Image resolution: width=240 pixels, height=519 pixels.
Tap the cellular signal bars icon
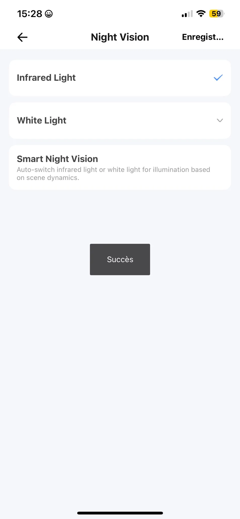pyautogui.click(x=187, y=14)
